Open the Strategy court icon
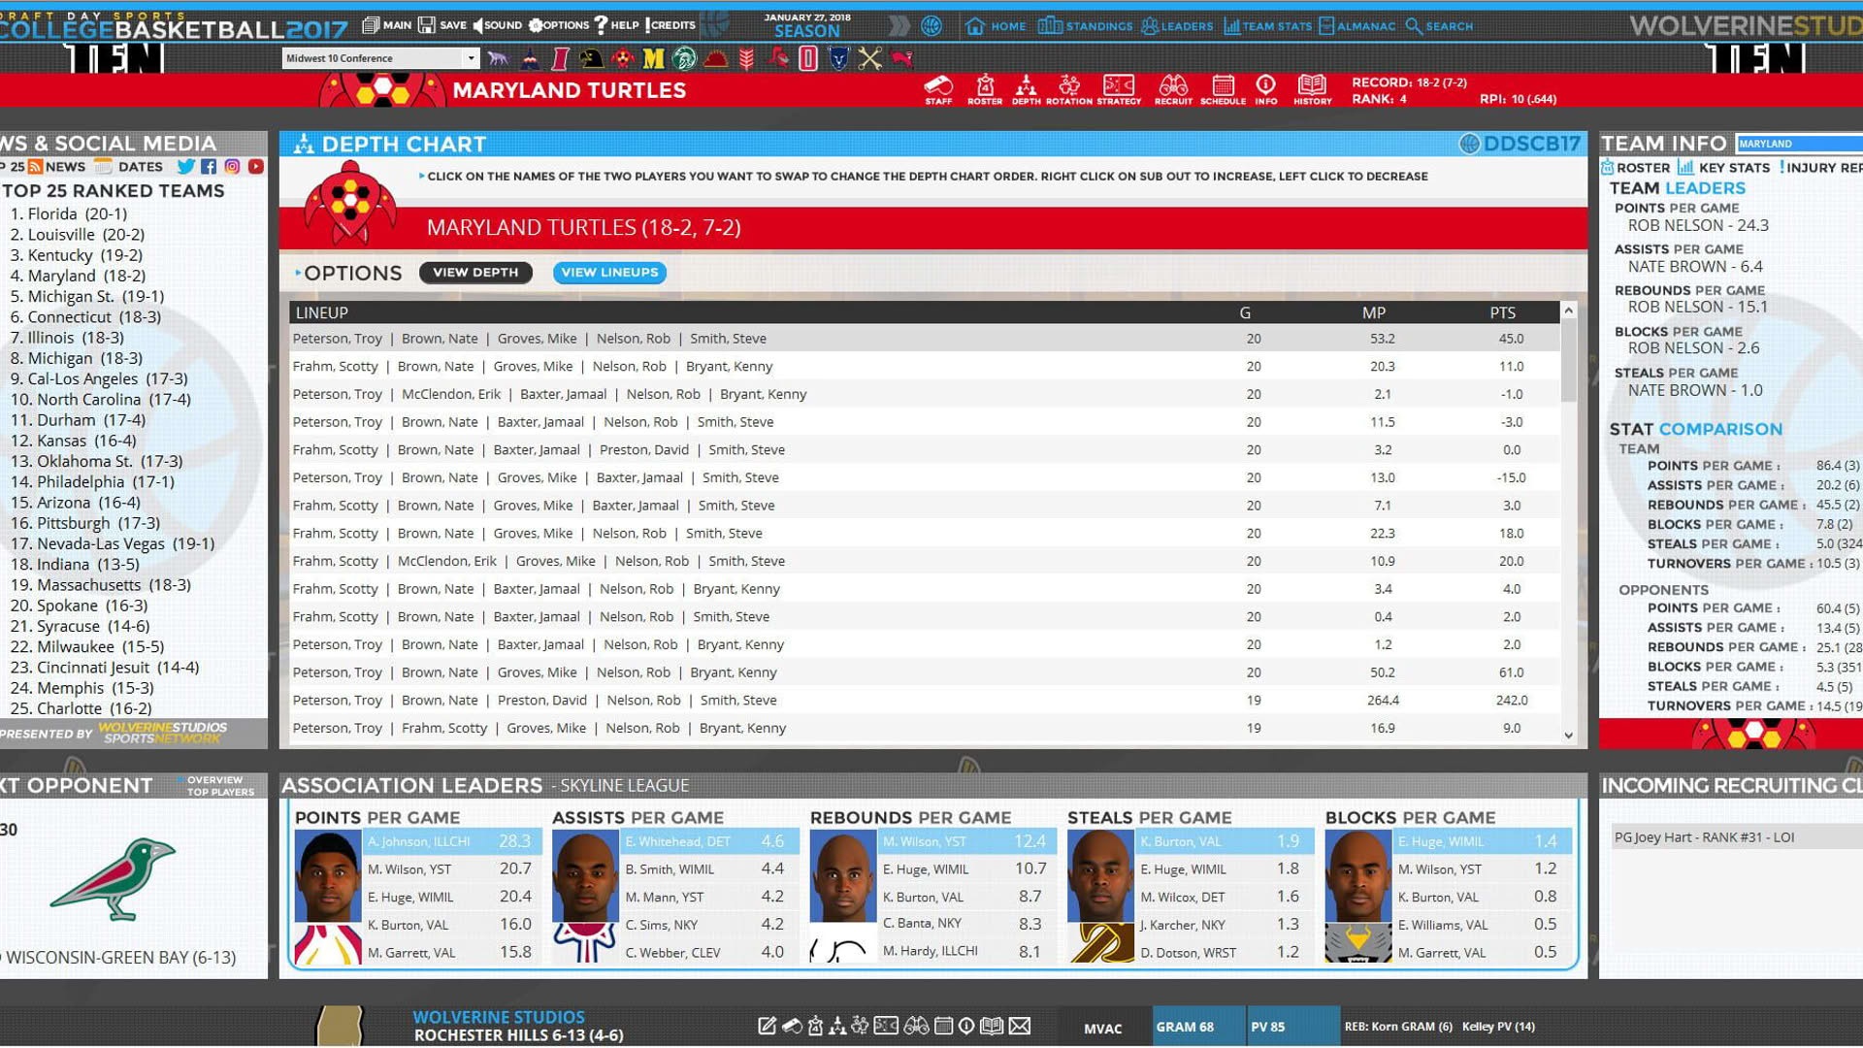 [1119, 89]
